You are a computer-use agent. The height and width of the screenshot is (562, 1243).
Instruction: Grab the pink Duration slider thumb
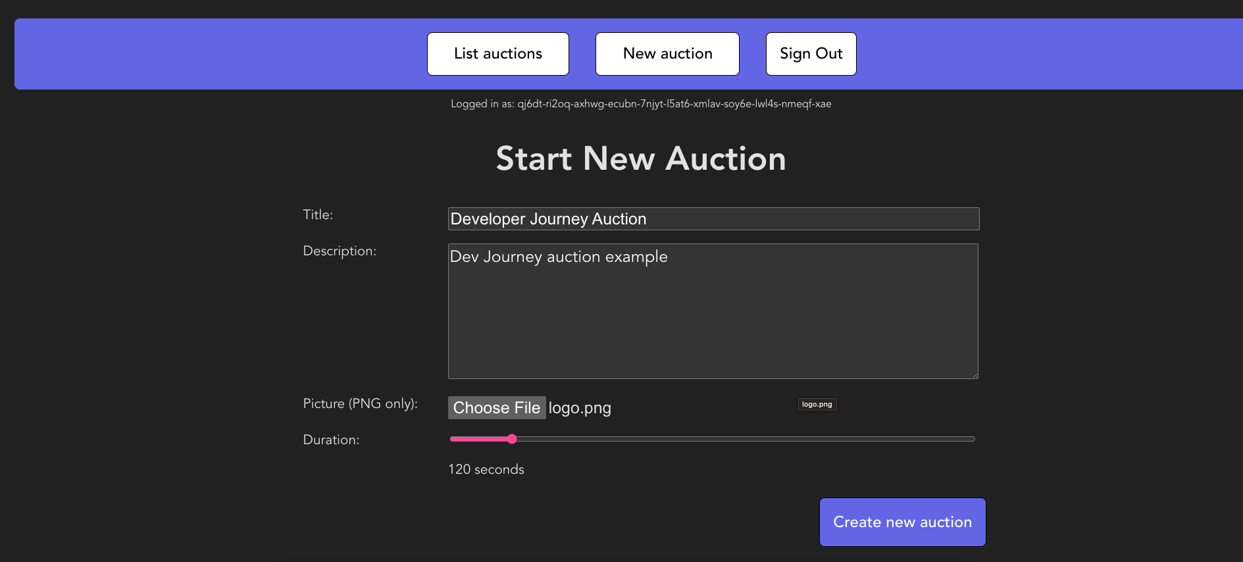[x=512, y=439]
